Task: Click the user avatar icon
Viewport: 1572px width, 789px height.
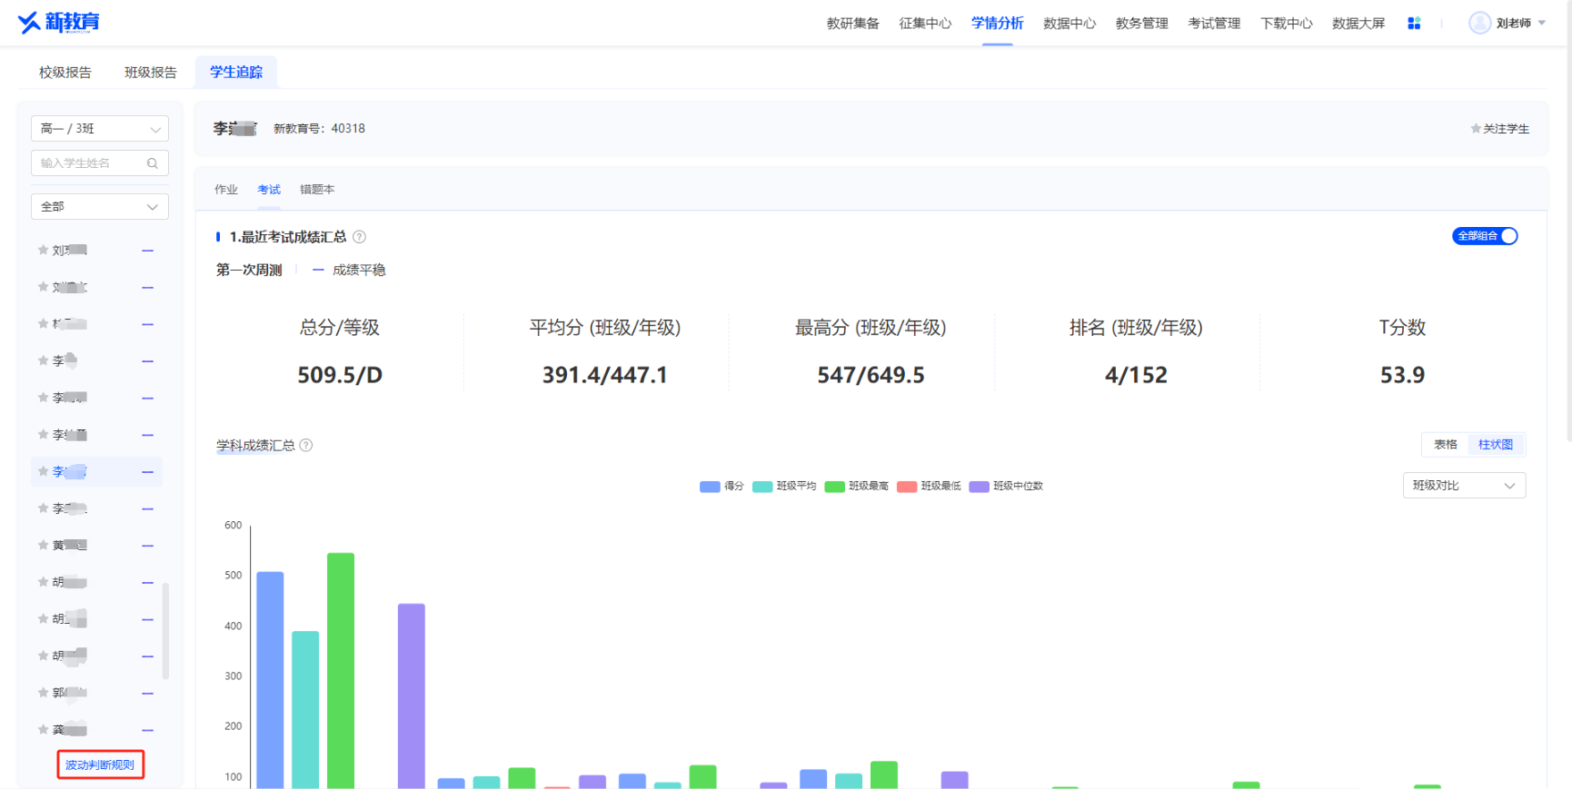Action: pos(1479,24)
